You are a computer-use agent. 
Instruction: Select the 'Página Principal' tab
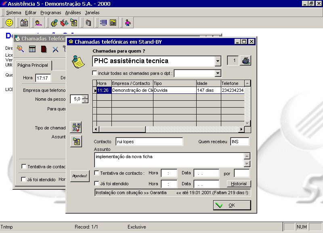point(33,65)
